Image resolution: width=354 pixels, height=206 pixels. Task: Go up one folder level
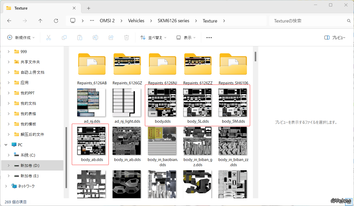40,21
